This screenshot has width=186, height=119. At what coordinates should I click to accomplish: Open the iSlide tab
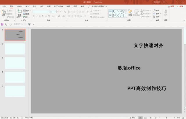pyautogui.click(x=19, y=6)
